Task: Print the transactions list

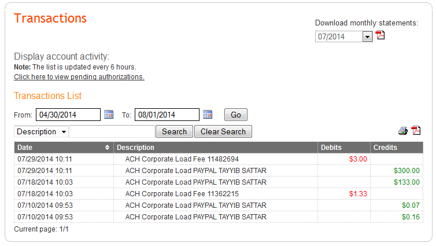Action: pyautogui.click(x=403, y=131)
